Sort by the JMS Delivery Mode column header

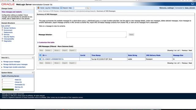click(153, 55)
